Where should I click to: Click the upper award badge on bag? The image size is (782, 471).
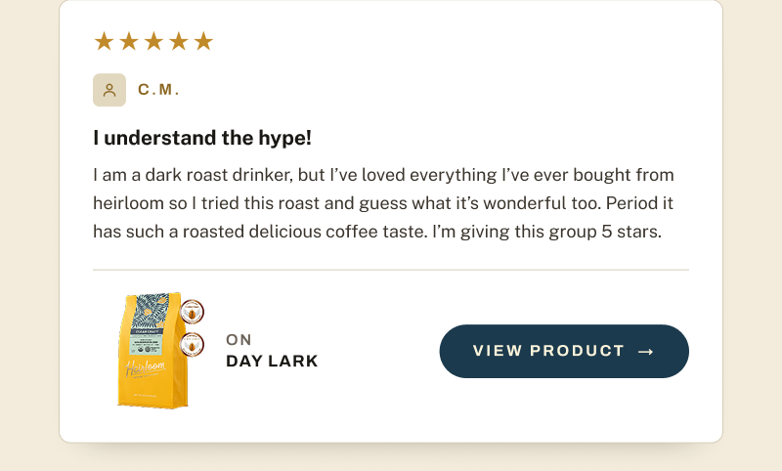coord(192,312)
